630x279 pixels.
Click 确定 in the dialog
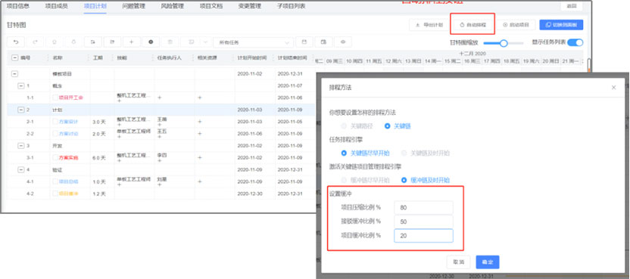pos(488,262)
